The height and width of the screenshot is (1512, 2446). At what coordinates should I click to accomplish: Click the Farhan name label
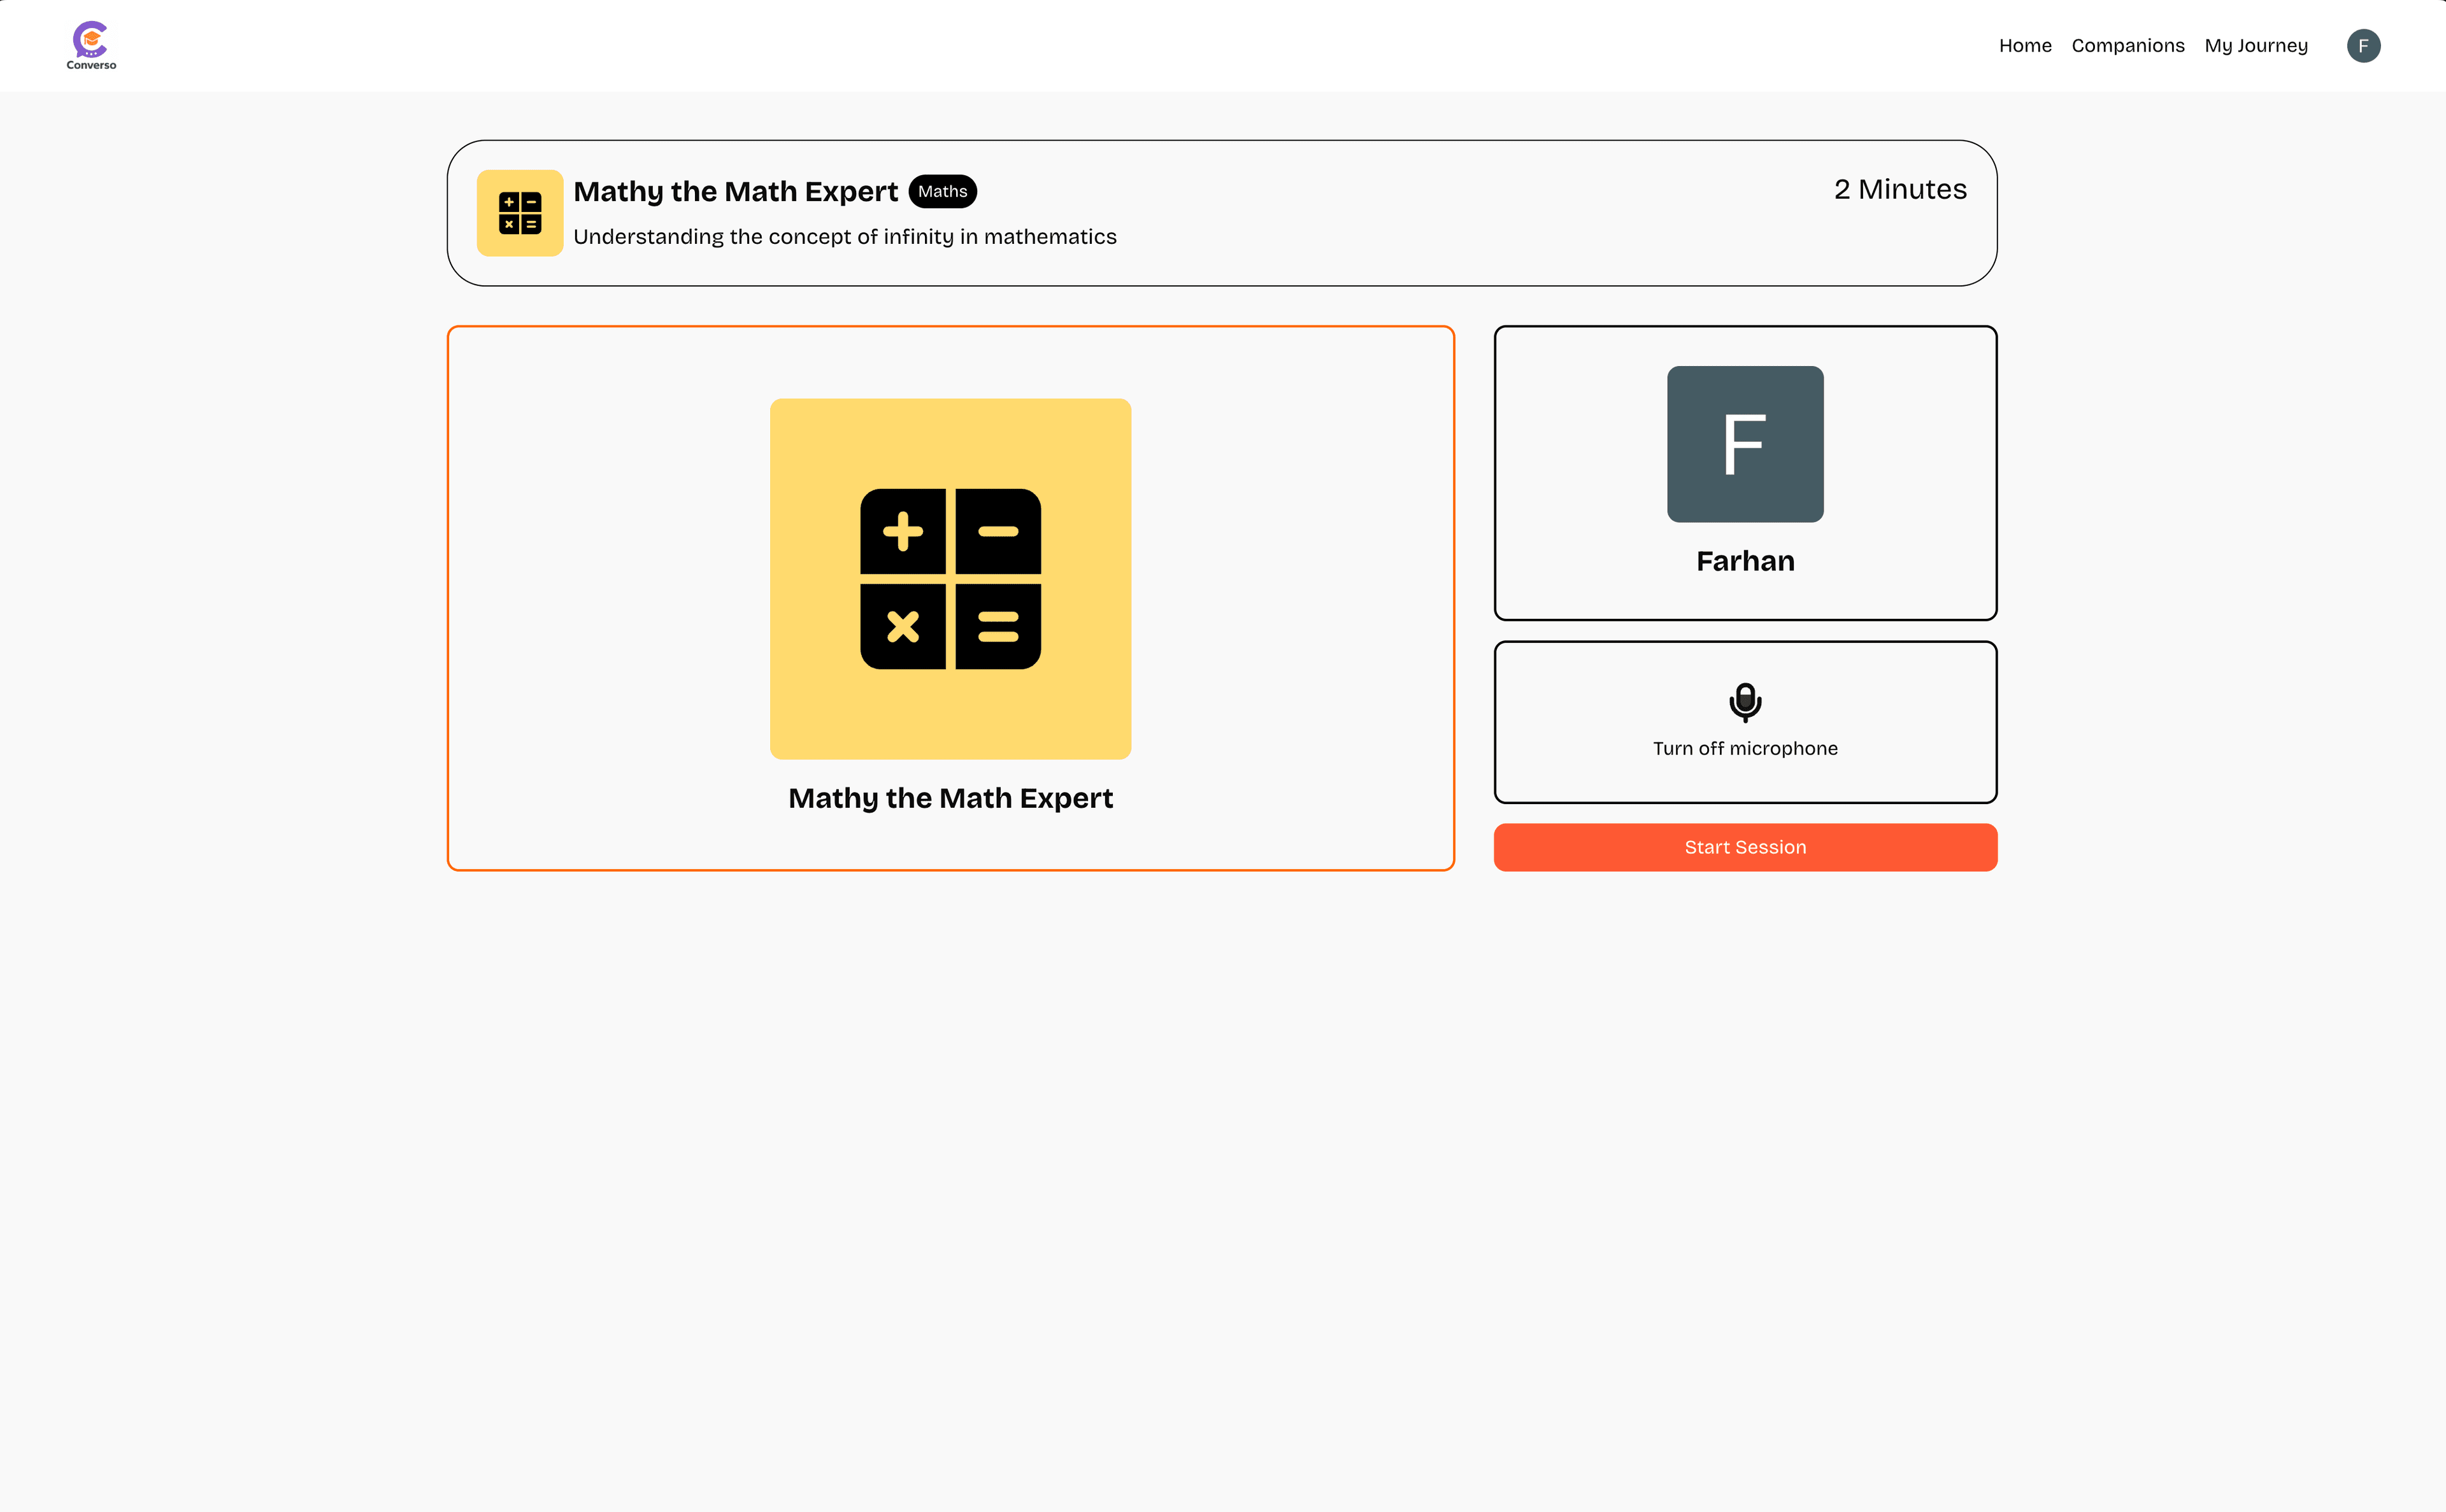[x=1745, y=561]
